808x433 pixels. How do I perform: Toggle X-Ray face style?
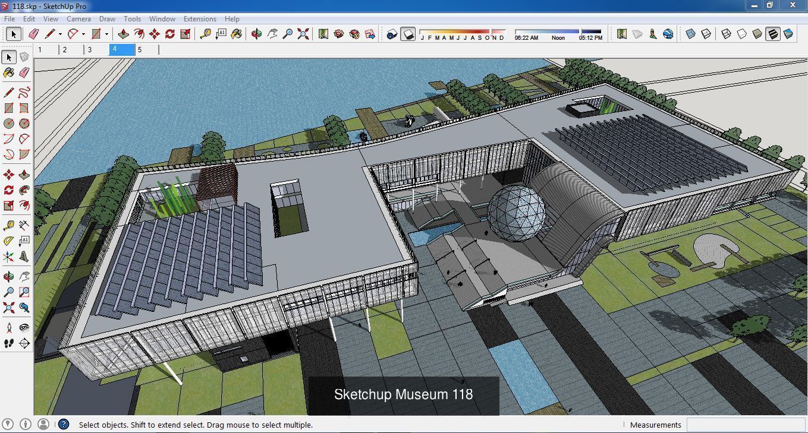[691, 34]
